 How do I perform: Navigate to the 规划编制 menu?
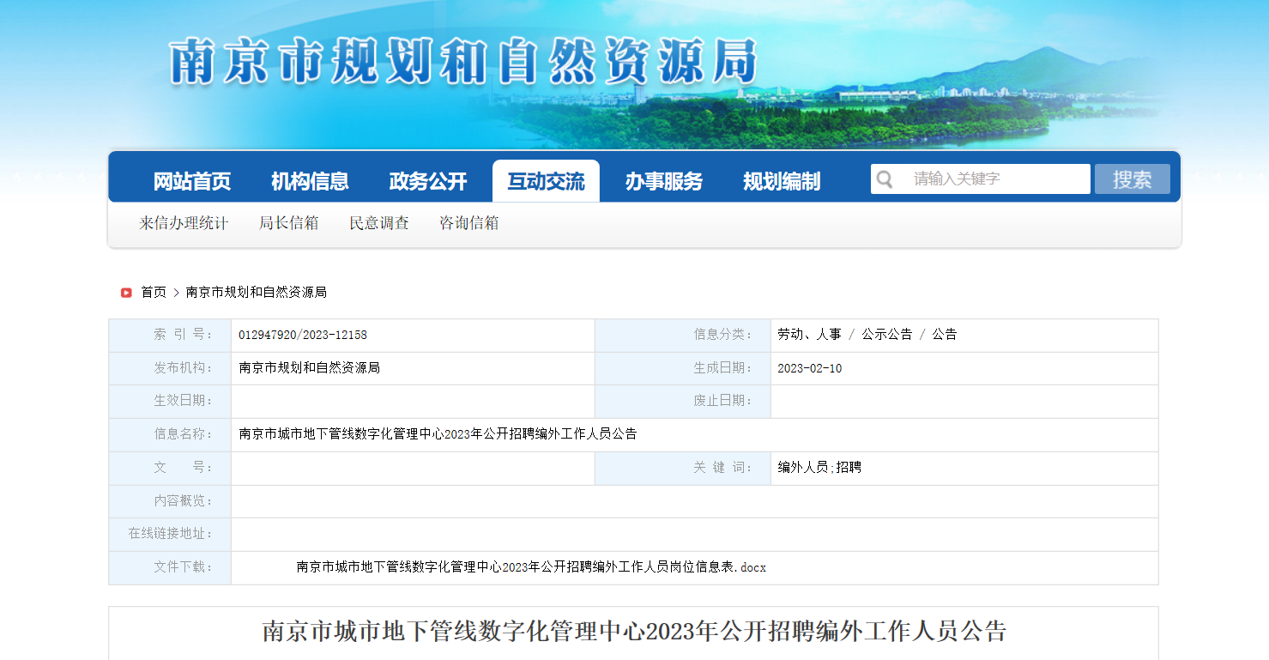click(x=781, y=181)
